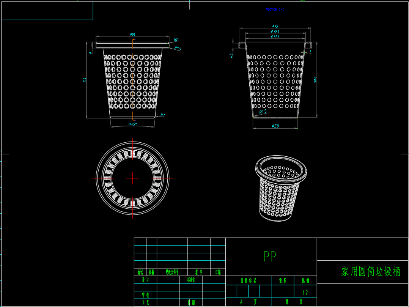Click the SECTION C-C label

(x=275, y=9)
